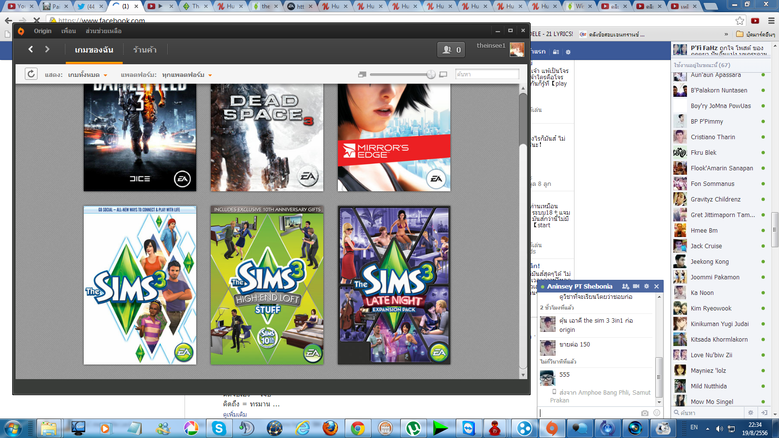Image resolution: width=779 pixels, height=438 pixels.
Task: Open chat with Kim Ryeowook
Action: tap(720, 308)
